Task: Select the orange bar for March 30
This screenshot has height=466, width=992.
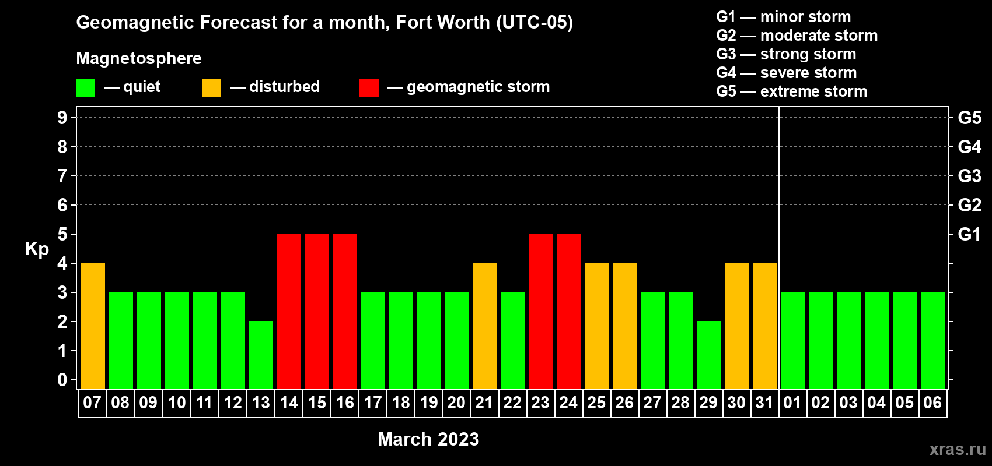Action: tap(737, 326)
